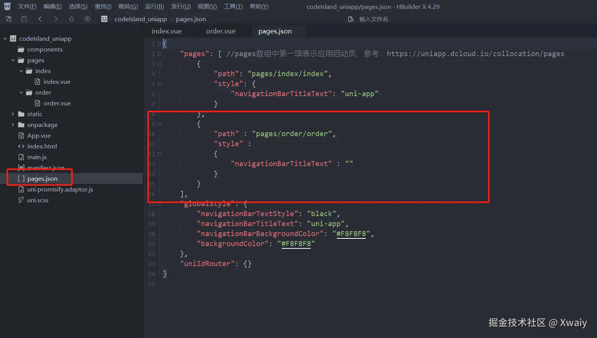
Task: Fold the style block at line 5
Action: [159, 84]
